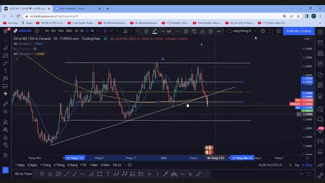The height and width of the screenshot is (183, 325).
Task: Click the 'Xuất bản ý tưởng' button
Action: point(299,31)
